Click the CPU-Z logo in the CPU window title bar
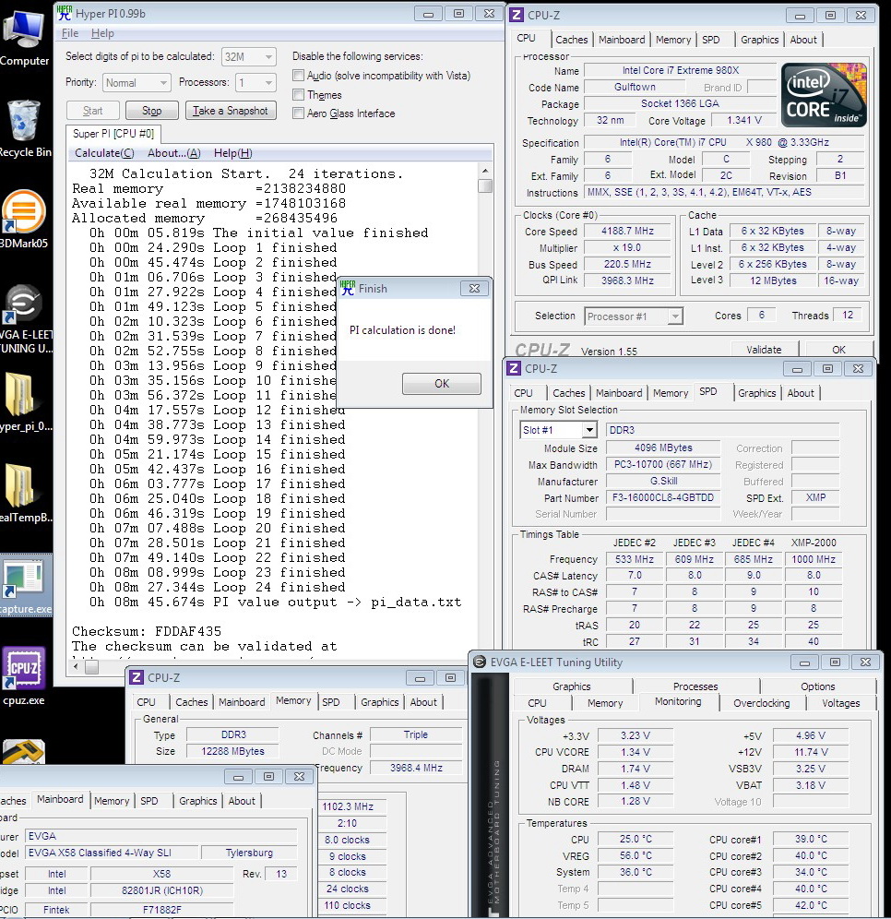Image resolution: width=891 pixels, height=919 pixels. 517,16
